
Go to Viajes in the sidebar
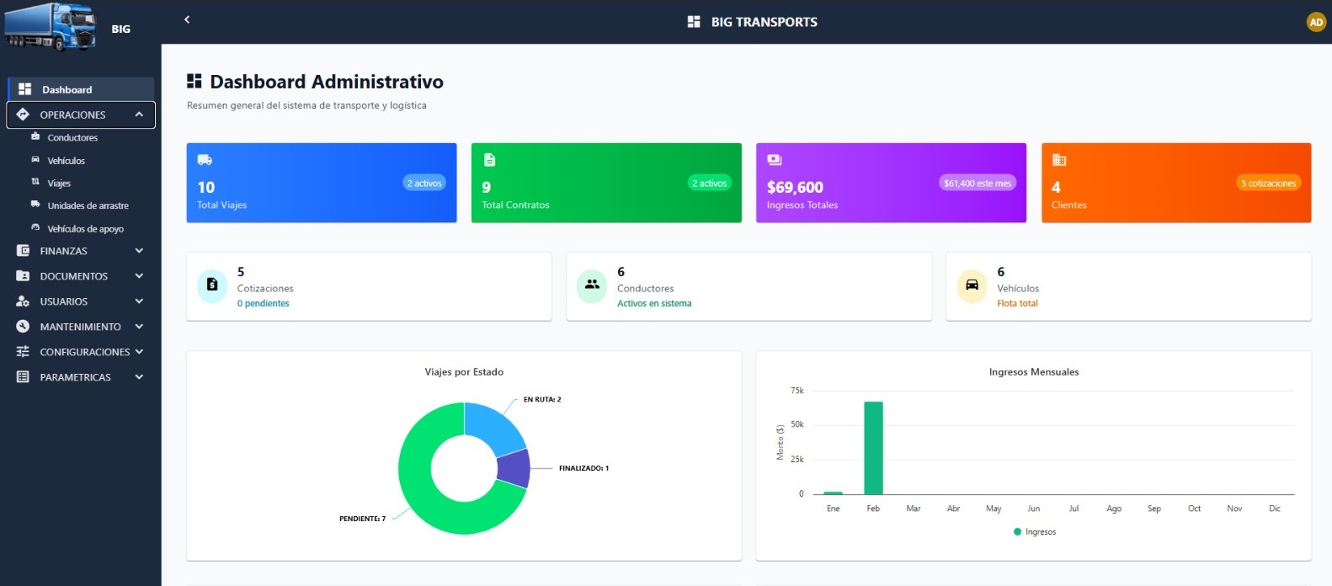[x=59, y=183]
